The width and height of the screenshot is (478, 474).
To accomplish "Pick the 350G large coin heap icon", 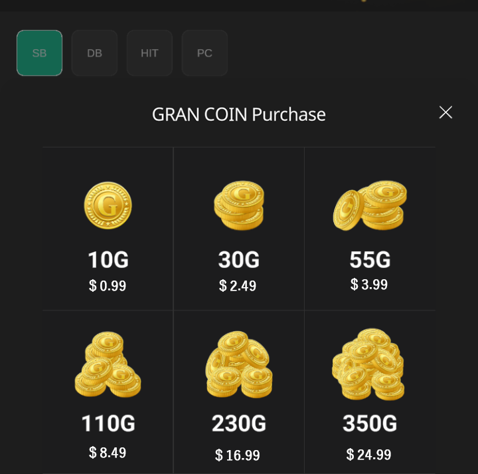I will 368,364.
